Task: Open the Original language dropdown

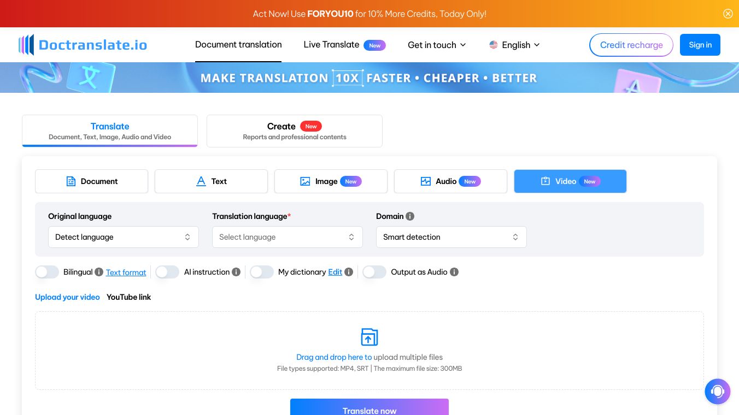Action: click(x=124, y=237)
